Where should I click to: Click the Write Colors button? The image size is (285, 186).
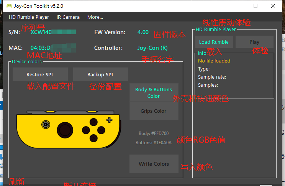click(154, 164)
